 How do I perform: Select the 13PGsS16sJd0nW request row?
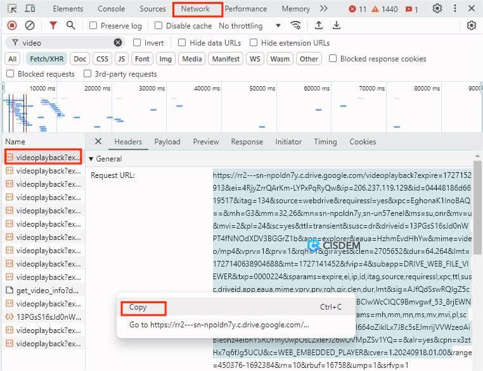43,317
